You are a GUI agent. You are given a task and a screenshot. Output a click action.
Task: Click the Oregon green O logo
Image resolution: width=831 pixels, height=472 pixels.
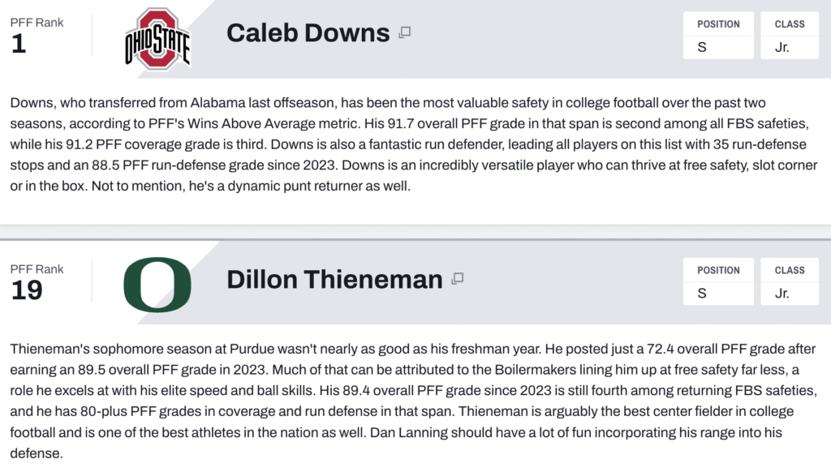pos(157,285)
